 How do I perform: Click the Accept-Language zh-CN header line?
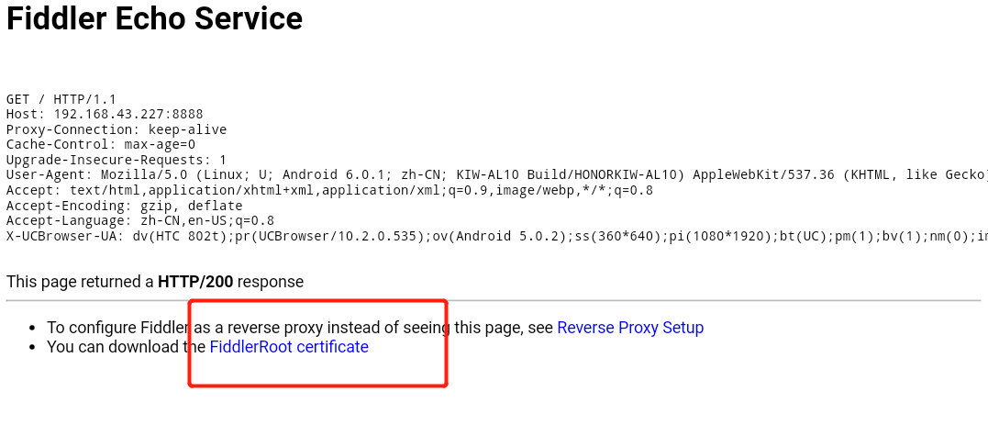tap(139, 220)
